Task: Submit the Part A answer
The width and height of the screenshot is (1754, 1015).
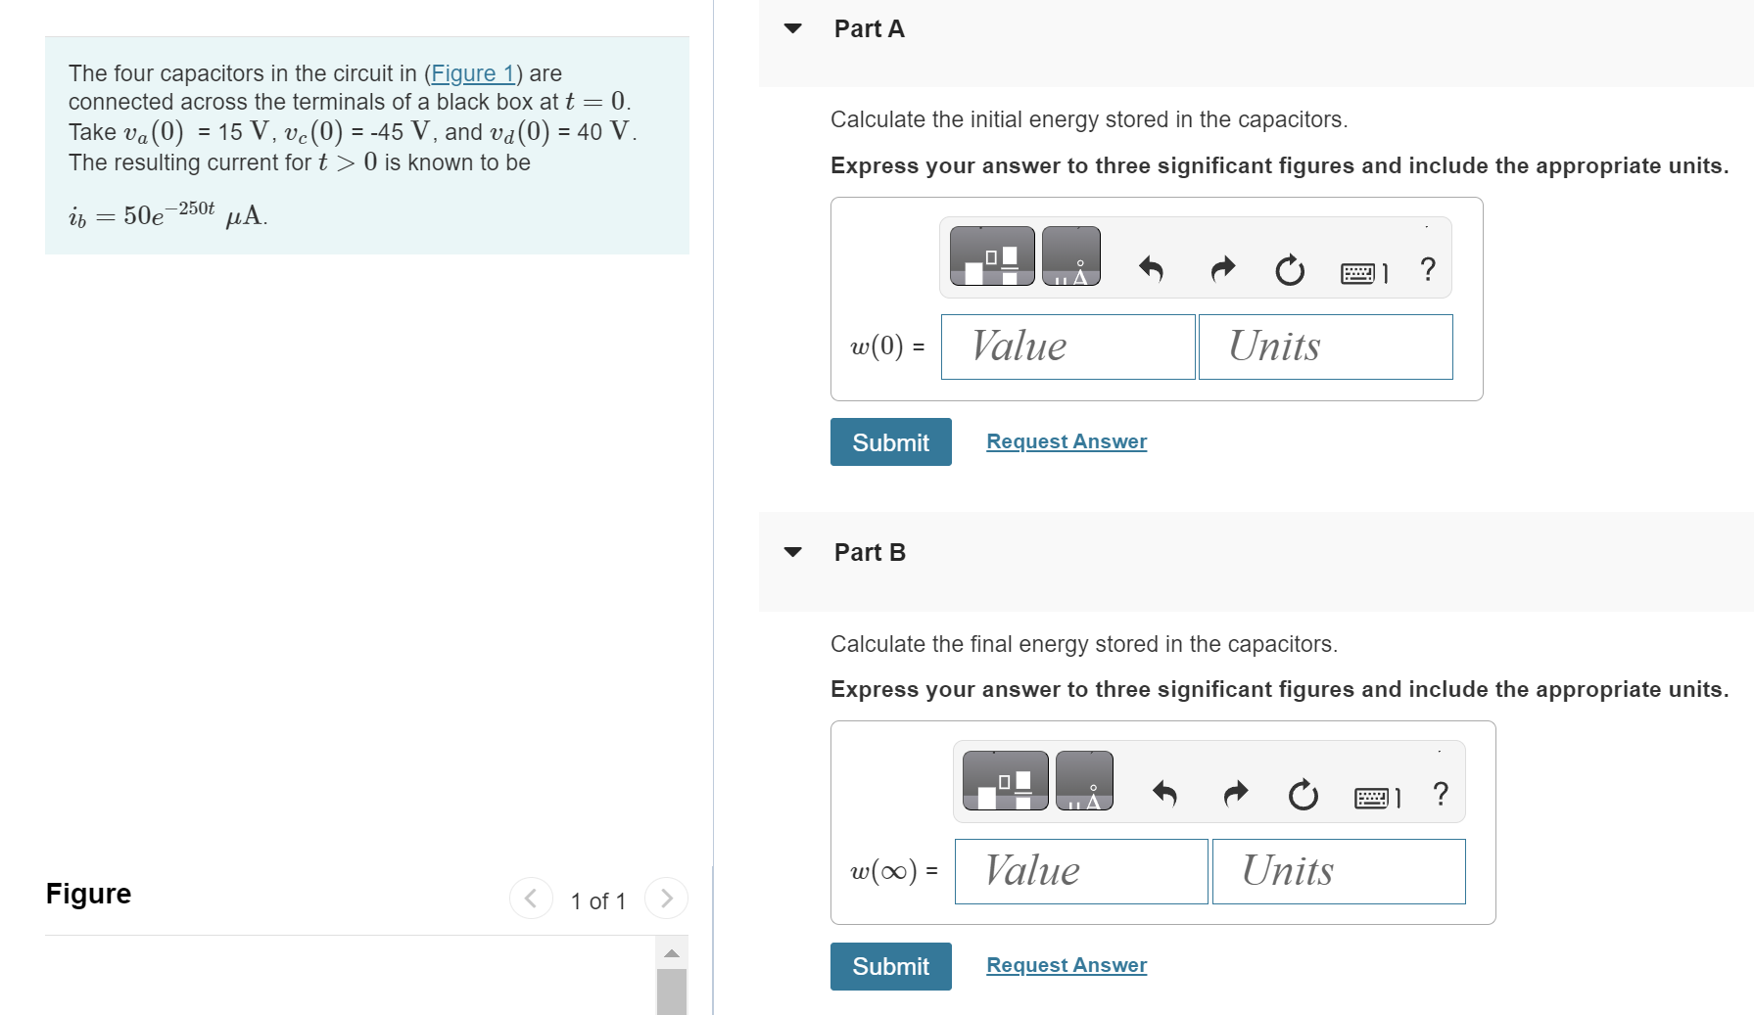Action: [889, 441]
